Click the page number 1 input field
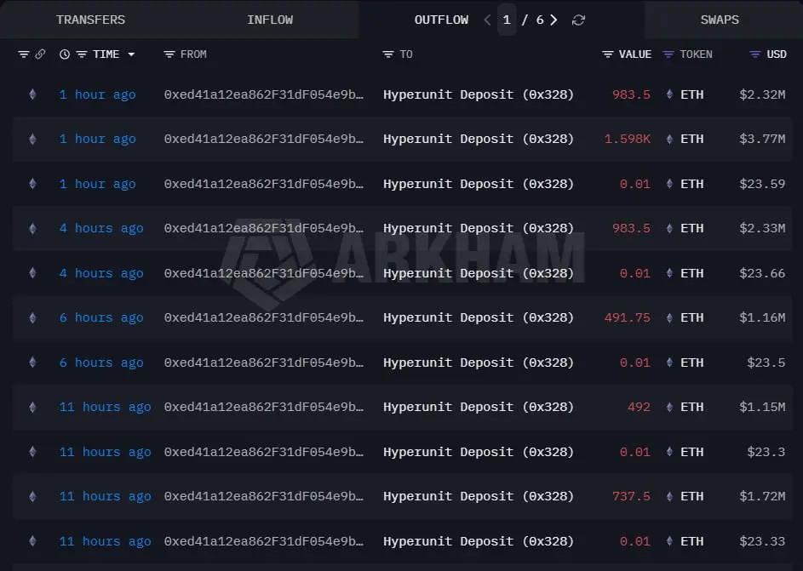The height and width of the screenshot is (571, 803). click(x=507, y=20)
